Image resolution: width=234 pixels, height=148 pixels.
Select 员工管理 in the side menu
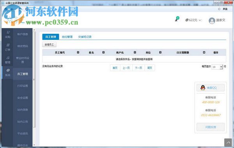(23, 74)
